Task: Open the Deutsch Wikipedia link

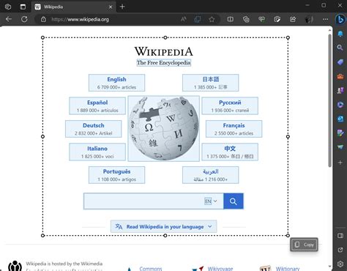Action: 94,129
